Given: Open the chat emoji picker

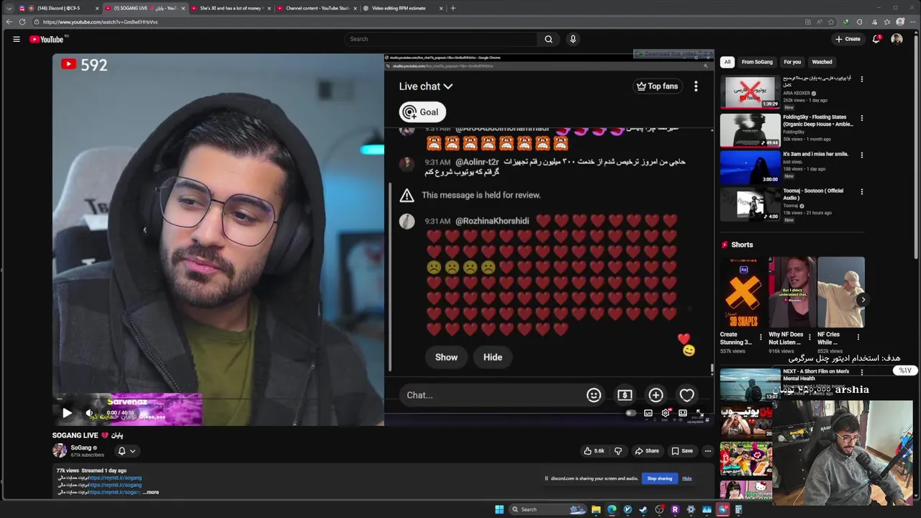Looking at the screenshot, I should (x=594, y=395).
